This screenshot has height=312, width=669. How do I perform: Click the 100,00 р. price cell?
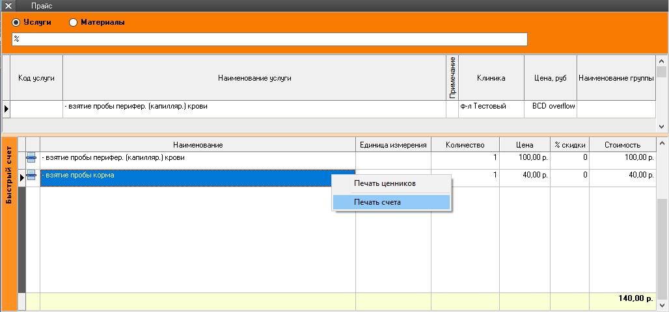click(x=524, y=158)
